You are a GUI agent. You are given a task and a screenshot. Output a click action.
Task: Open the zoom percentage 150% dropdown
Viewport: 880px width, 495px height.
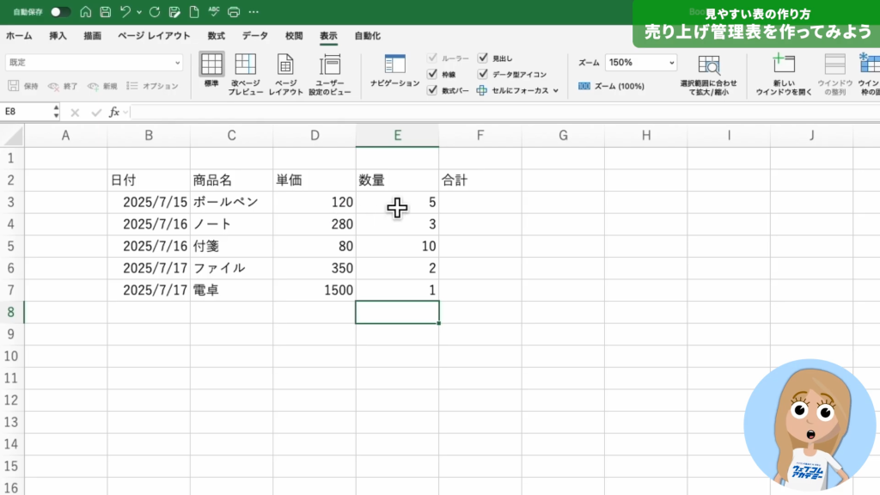[x=669, y=63]
